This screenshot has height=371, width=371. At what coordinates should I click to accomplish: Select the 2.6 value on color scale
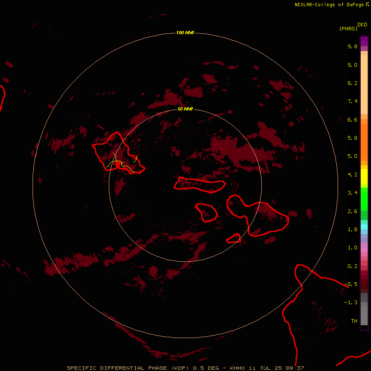point(352,211)
